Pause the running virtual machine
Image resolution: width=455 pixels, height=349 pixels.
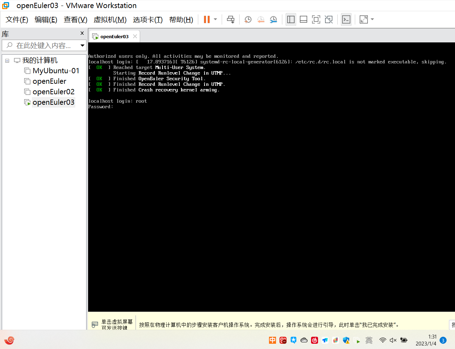coord(207,20)
